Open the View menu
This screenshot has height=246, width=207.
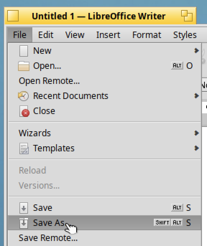coord(75,35)
